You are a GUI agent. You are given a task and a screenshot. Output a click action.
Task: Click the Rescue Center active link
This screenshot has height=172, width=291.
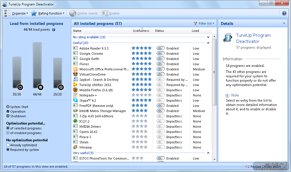click(x=266, y=166)
